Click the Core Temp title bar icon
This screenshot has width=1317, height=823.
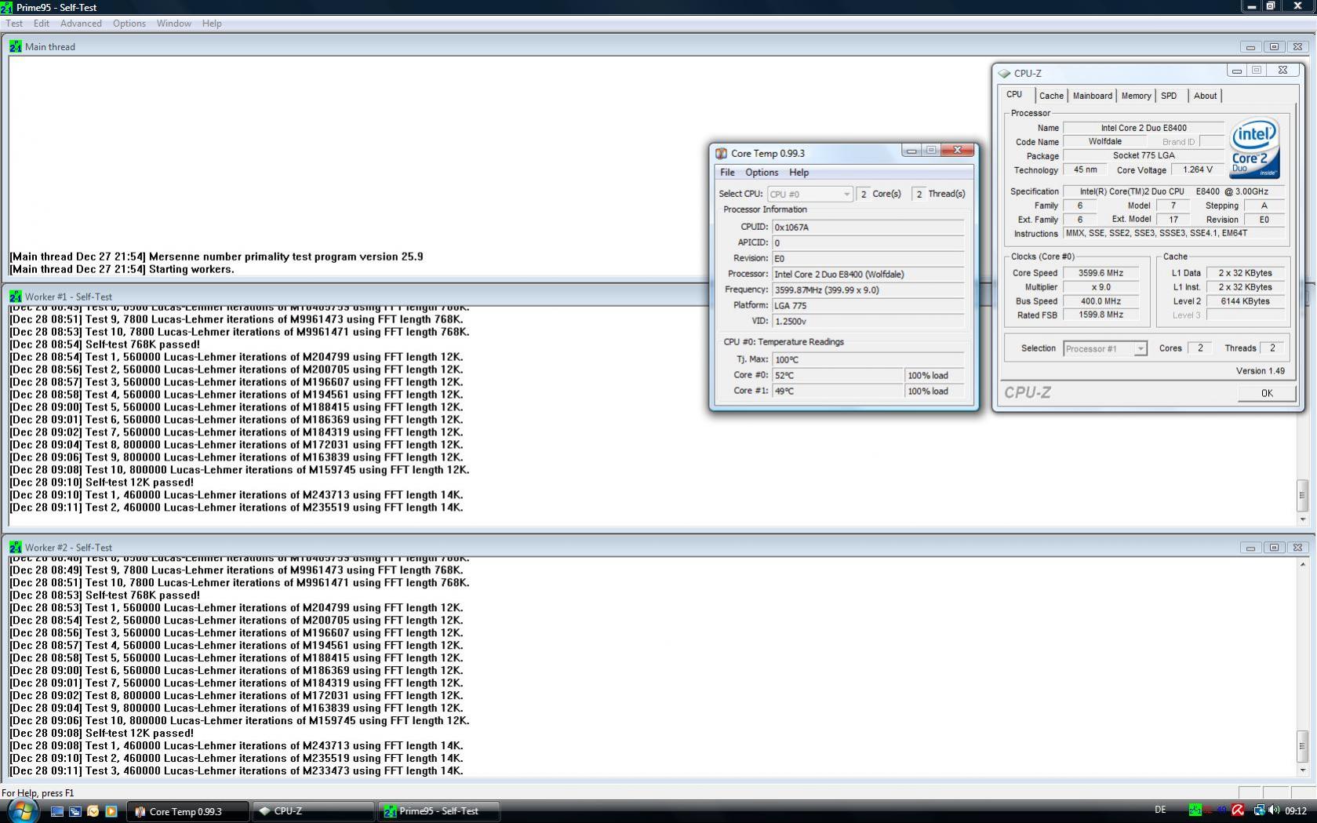721,153
